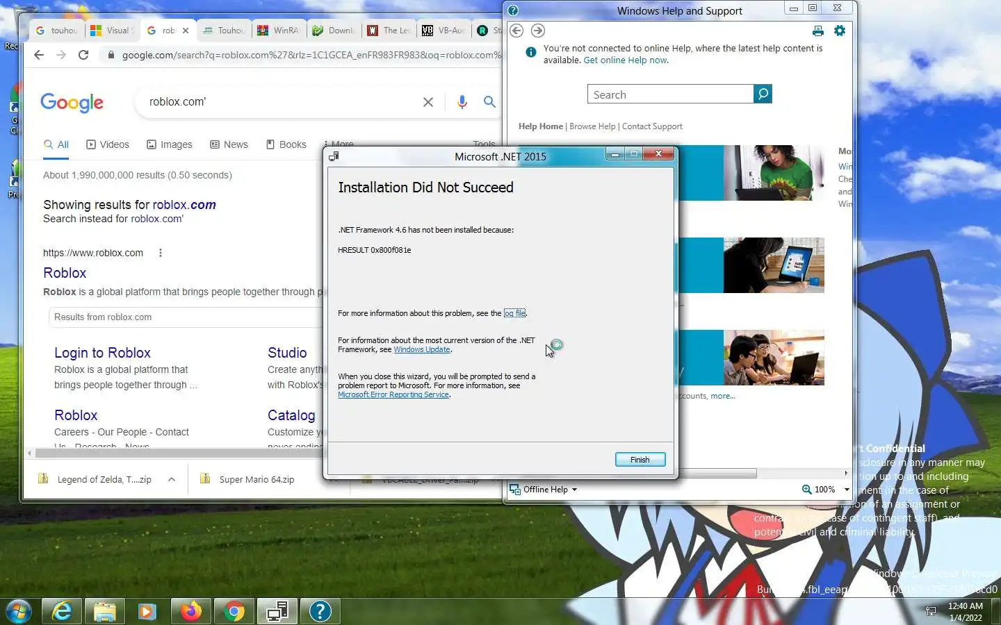Open Contact Support link

[652, 126]
